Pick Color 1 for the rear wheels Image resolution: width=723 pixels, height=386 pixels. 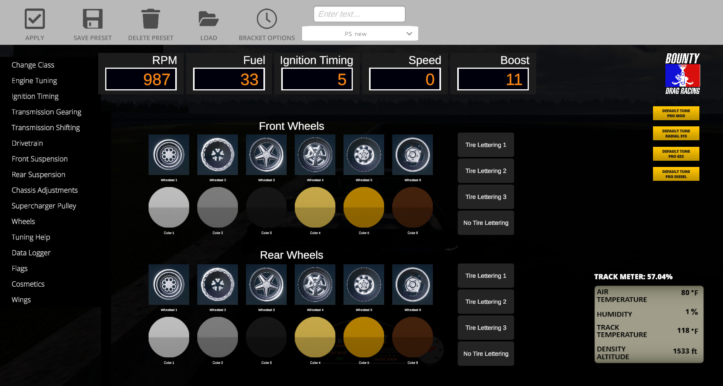169,337
